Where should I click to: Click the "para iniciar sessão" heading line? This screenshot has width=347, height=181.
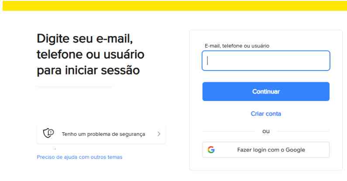coord(88,70)
